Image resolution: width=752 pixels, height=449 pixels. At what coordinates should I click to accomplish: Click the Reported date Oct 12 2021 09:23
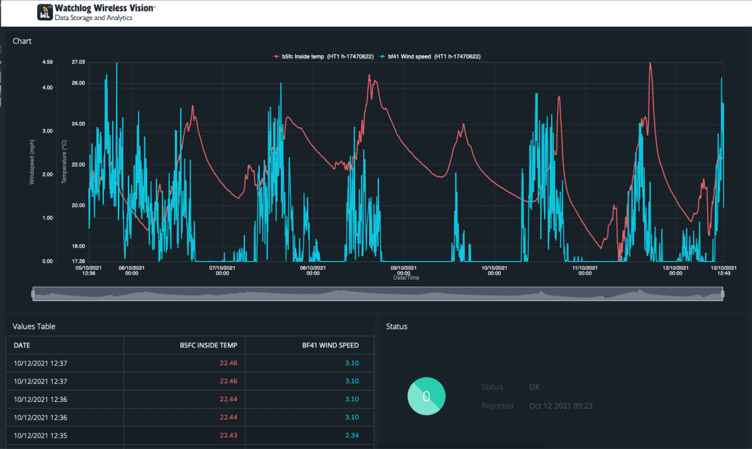click(x=561, y=406)
